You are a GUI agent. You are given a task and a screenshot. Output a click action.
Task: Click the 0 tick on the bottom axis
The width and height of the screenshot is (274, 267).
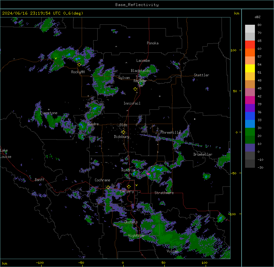(x=123, y=263)
